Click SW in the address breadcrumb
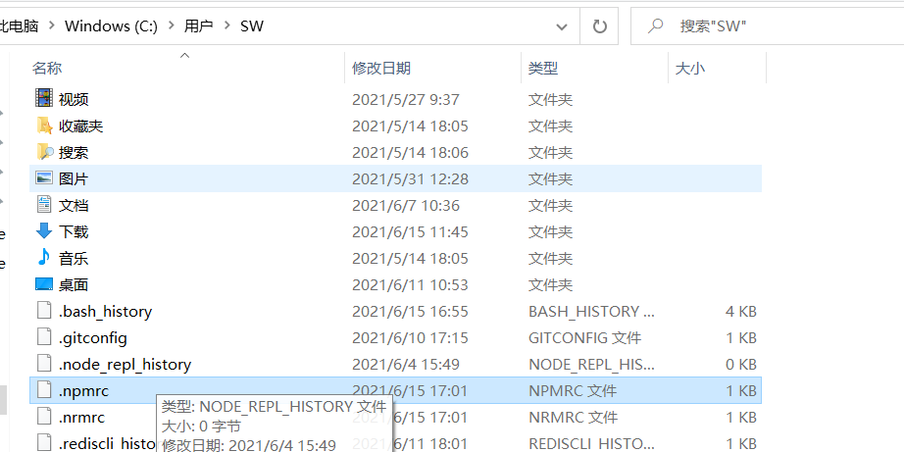The image size is (904, 452). (251, 25)
